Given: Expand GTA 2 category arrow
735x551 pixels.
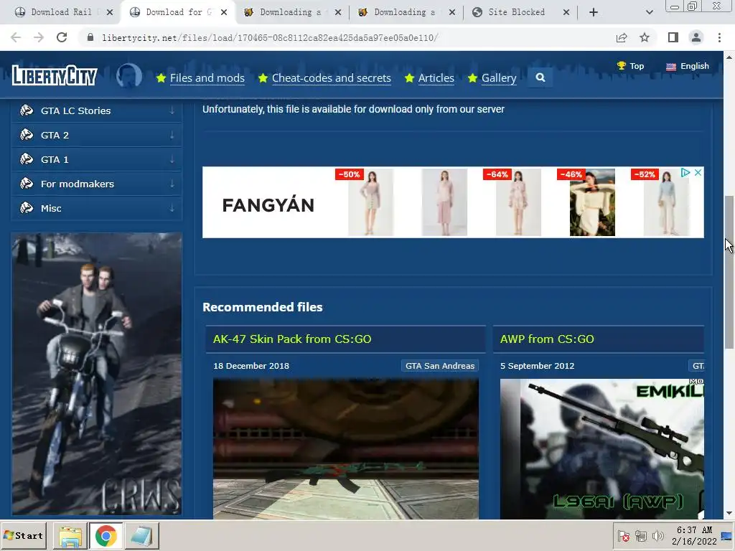Looking at the screenshot, I should [x=172, y=134].
